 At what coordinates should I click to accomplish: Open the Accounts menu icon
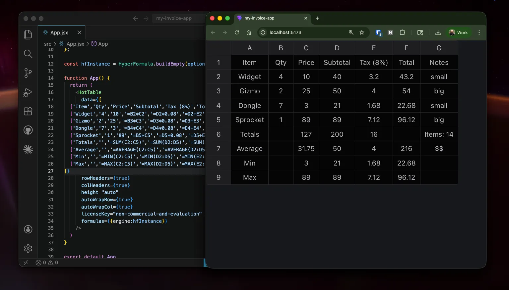pos(28,229)
